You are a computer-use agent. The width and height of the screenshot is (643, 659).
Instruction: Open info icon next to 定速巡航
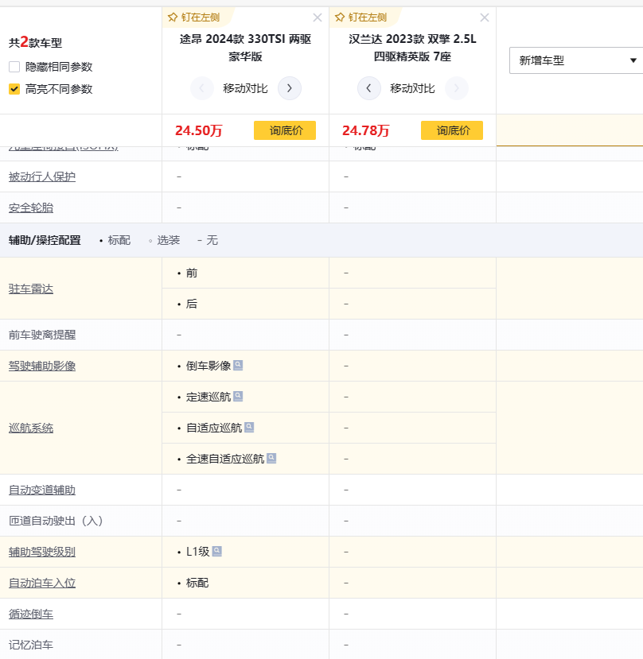[238, 396]
